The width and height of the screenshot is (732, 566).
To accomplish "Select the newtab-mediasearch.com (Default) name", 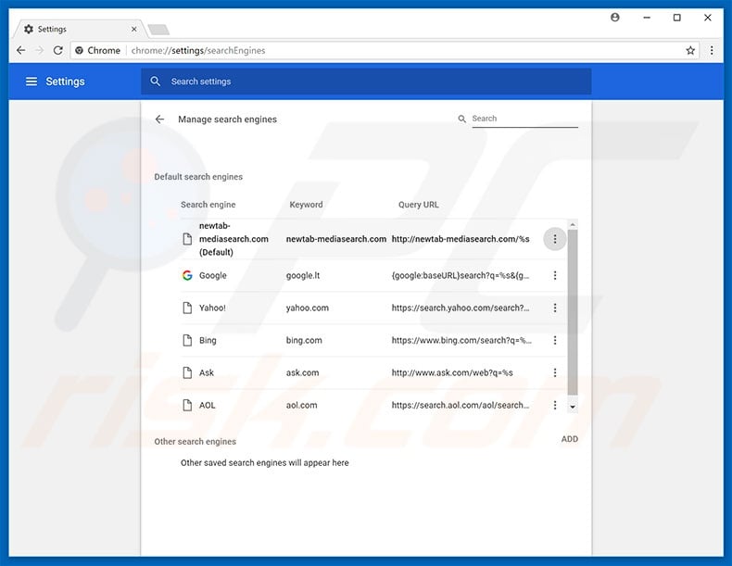I will coord(233,239).
